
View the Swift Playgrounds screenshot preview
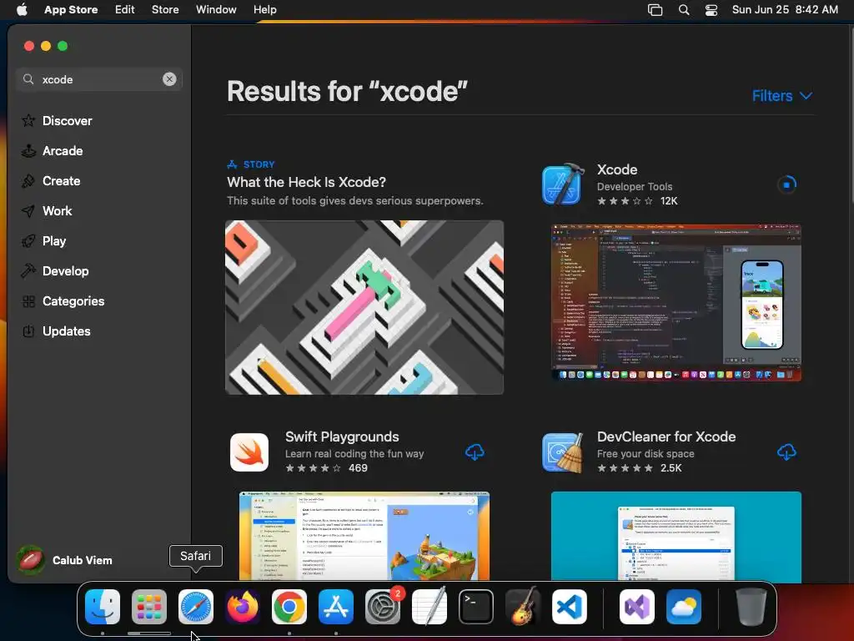tap(364, 536)
